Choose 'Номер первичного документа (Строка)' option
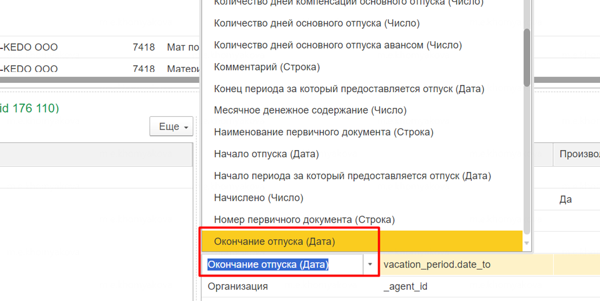The image size is (600, 301). point(304,220)
